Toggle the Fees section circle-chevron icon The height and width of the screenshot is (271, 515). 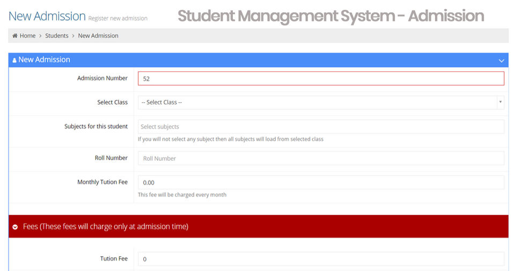(x=15, y=227)
